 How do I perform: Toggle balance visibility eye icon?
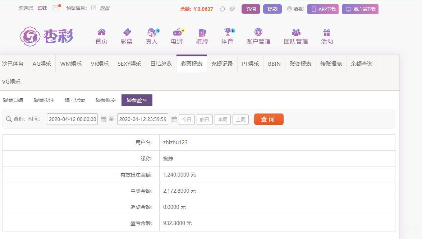232,9
